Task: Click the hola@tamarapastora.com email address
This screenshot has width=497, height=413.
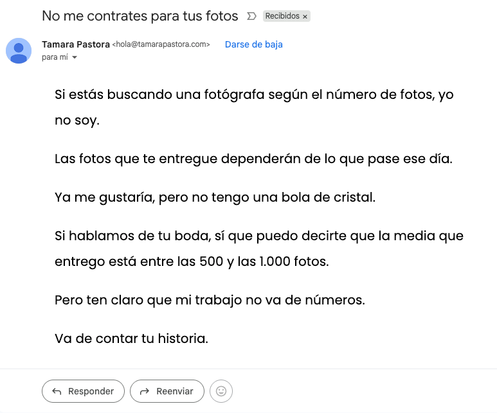Action: click(x=161, y=45)
